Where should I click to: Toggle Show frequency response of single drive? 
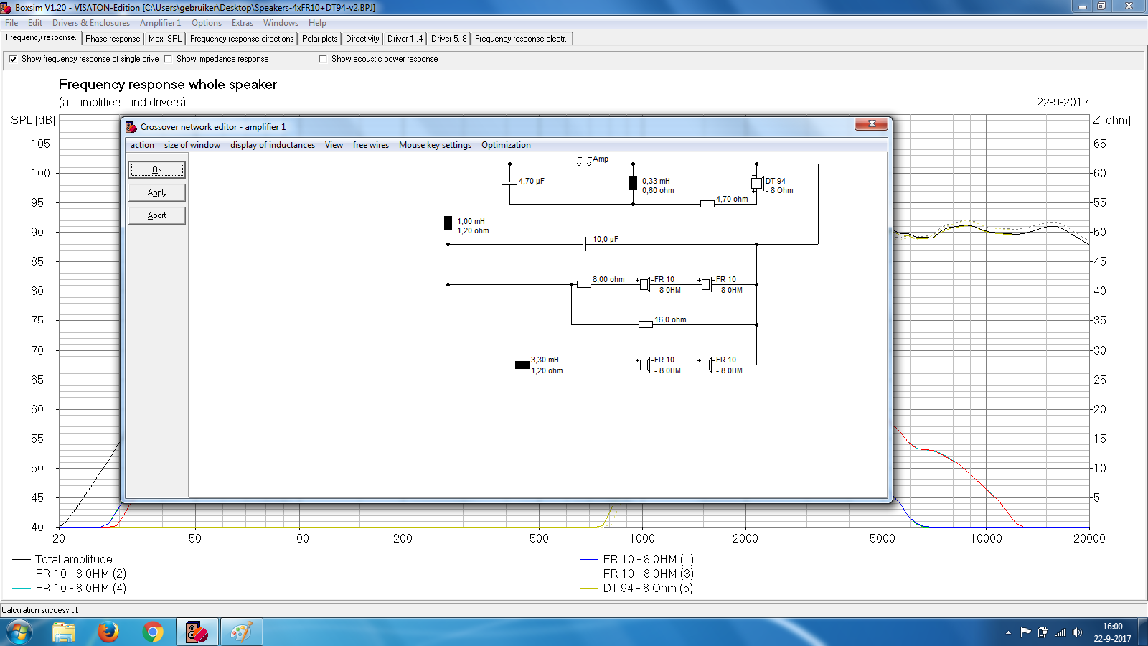click(x=13, y=59)
